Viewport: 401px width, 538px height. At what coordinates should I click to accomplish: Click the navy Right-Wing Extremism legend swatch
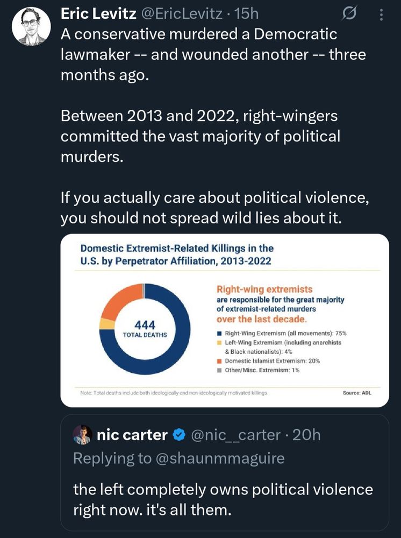219,334
